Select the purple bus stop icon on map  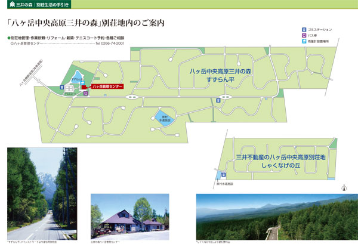click(x=85, y=93)
